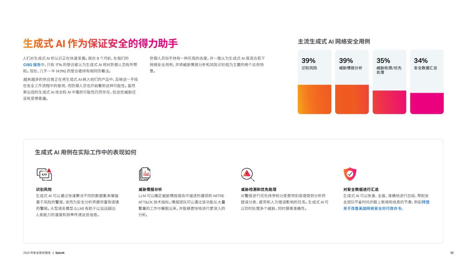Click the shield checkmark icon

350,174
